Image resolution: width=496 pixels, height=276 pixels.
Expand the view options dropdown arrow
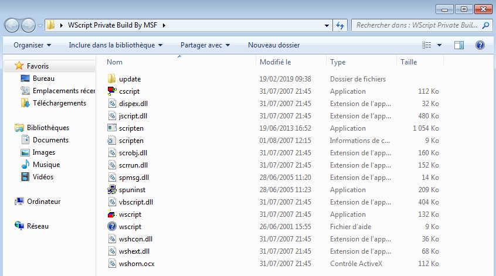point(439,45)
